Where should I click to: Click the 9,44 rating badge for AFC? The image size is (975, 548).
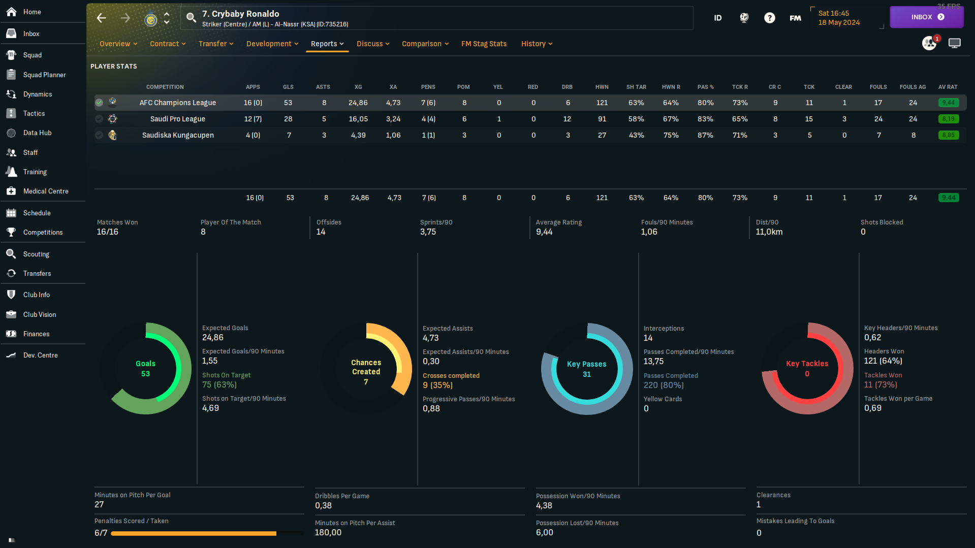pos(949,103)
